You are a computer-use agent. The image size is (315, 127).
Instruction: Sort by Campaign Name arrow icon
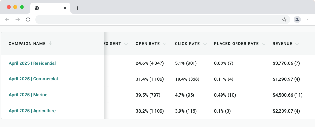pos(51,43)
